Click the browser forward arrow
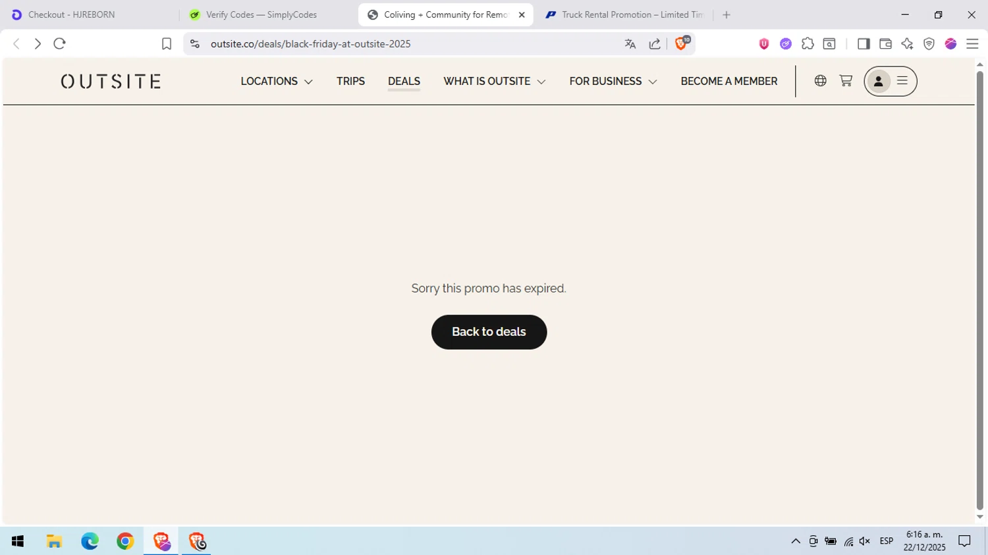The height and width of the screenshot is (555, 988). [38, 43]
